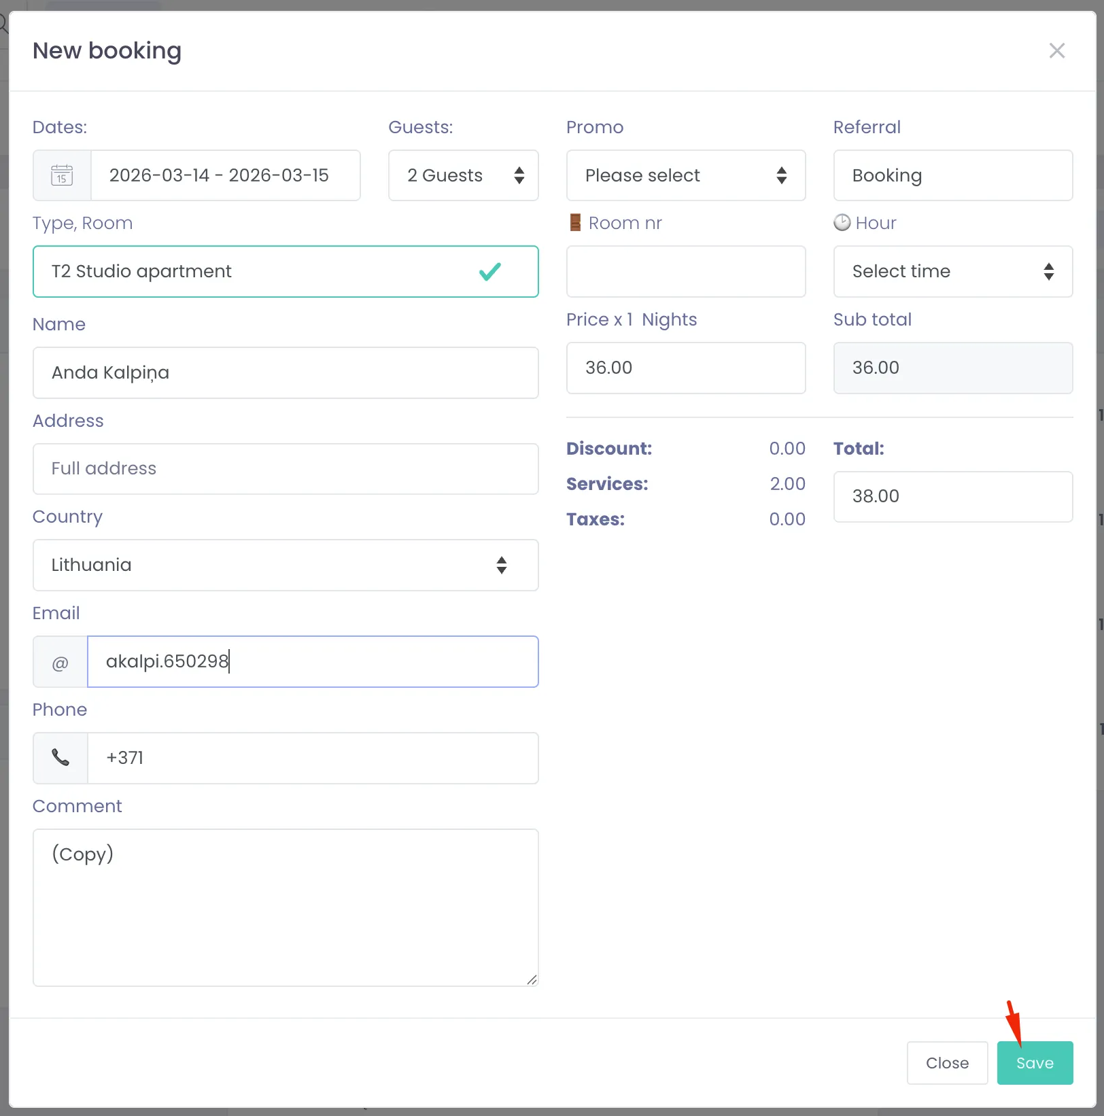The height and width of the screenshot is (1116, 1104).
Task: Click the Taxes label
Action: (x=596, y=519)
